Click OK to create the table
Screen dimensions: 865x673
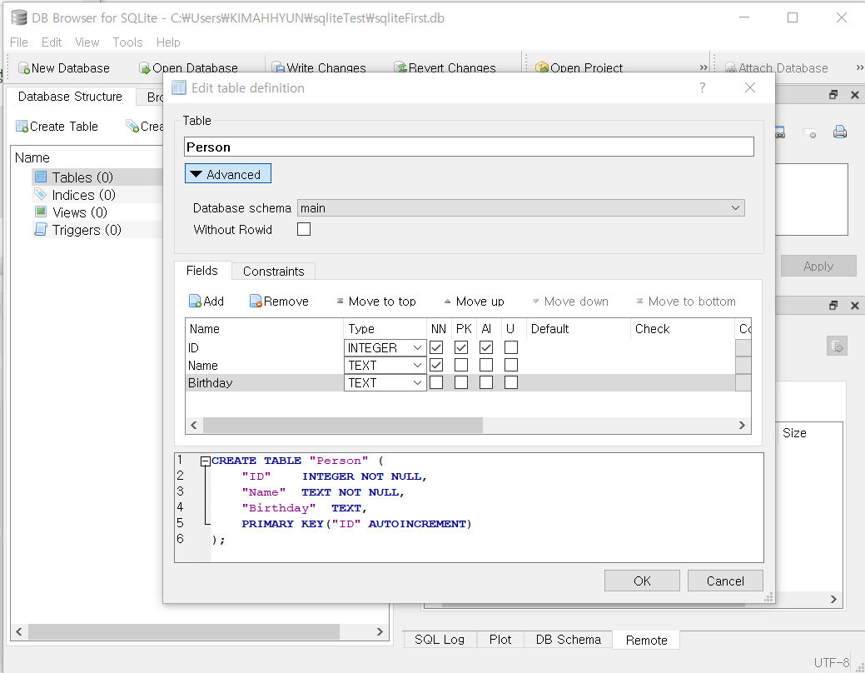pos(642,581)
